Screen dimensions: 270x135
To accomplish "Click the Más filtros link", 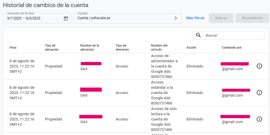I will coord(195,18).
